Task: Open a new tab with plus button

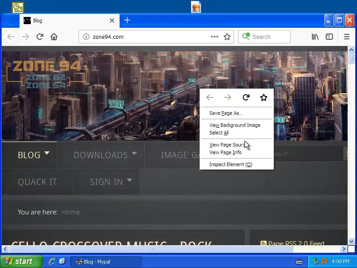Action: click(x=127, y=20)
